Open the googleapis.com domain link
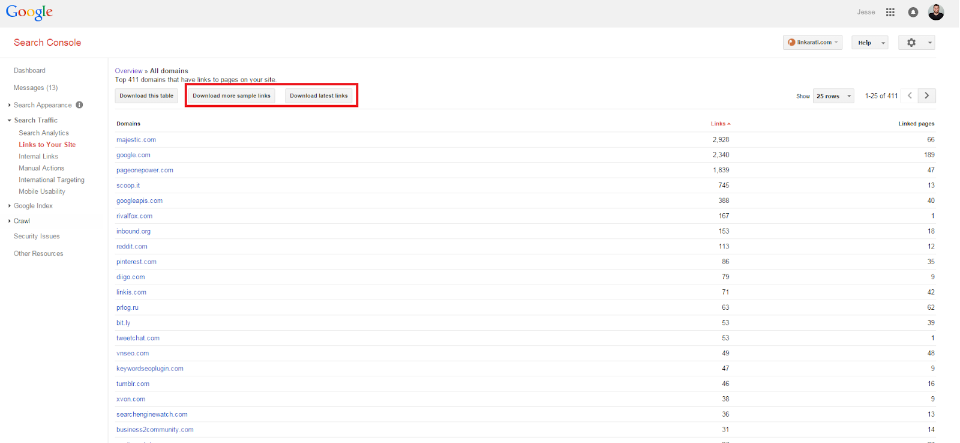 coord(139,201)
